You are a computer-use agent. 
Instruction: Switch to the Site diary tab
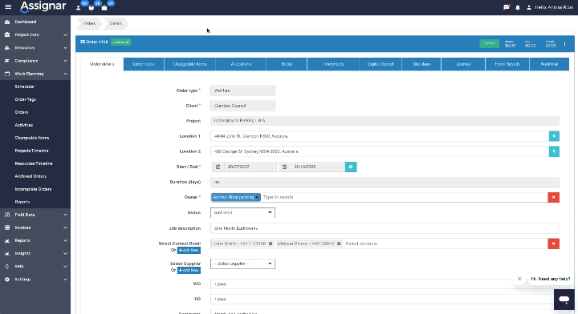tap(421, 64)
